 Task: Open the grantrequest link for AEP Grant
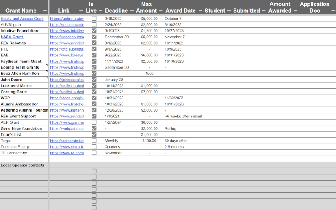(x=67, y=122)
